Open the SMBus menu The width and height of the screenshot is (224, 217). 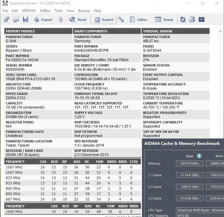pyautogui.click(x=45, y=11)
